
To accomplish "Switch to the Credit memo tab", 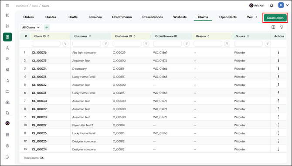I will [x=122, y=17].
